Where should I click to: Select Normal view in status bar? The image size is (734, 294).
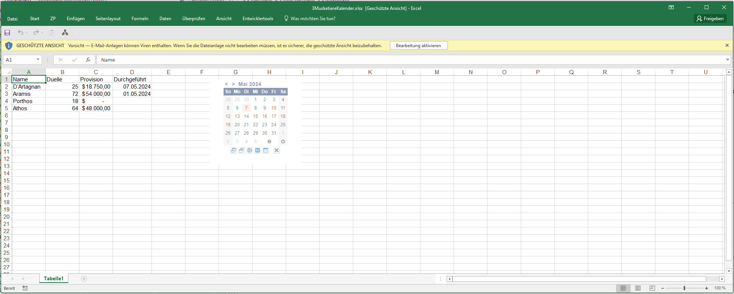[x=623, y=288]
